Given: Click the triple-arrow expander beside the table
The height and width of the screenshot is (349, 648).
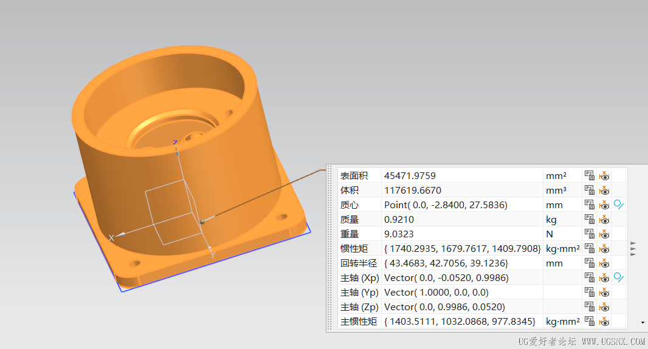Looking at the screenshot, I should click(633, 249).
